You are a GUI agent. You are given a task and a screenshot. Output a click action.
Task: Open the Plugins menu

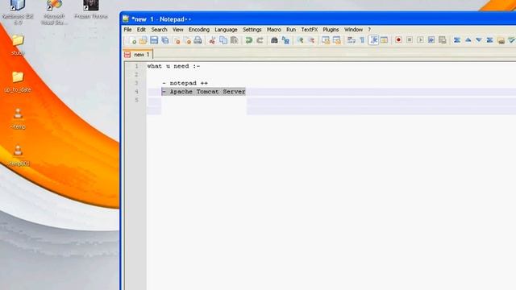pyautogui.click(x=331, y=30)
